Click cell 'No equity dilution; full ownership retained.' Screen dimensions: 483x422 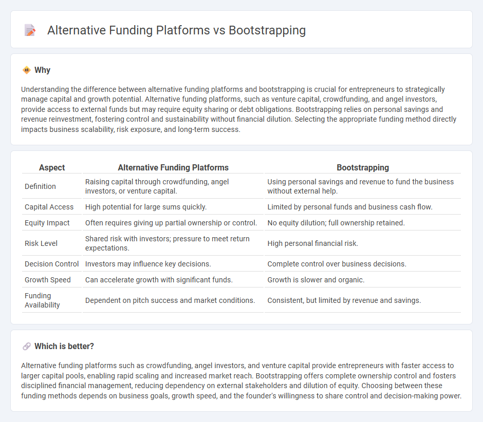click(x=363, y=223)
